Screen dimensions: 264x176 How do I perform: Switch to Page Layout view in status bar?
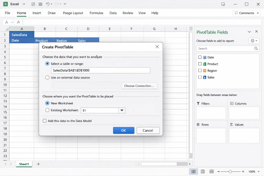coord(203,172)
